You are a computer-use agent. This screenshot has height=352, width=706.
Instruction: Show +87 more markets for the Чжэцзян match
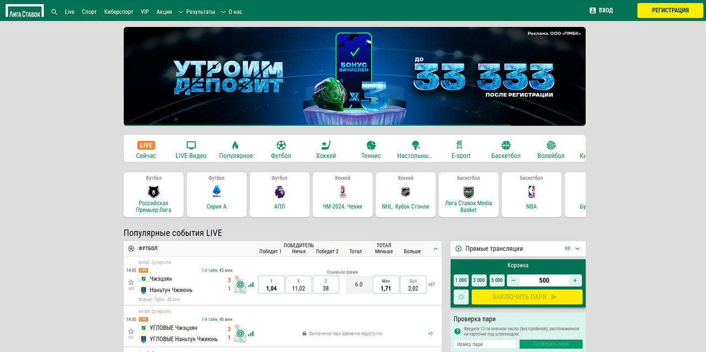pos(431,285)
